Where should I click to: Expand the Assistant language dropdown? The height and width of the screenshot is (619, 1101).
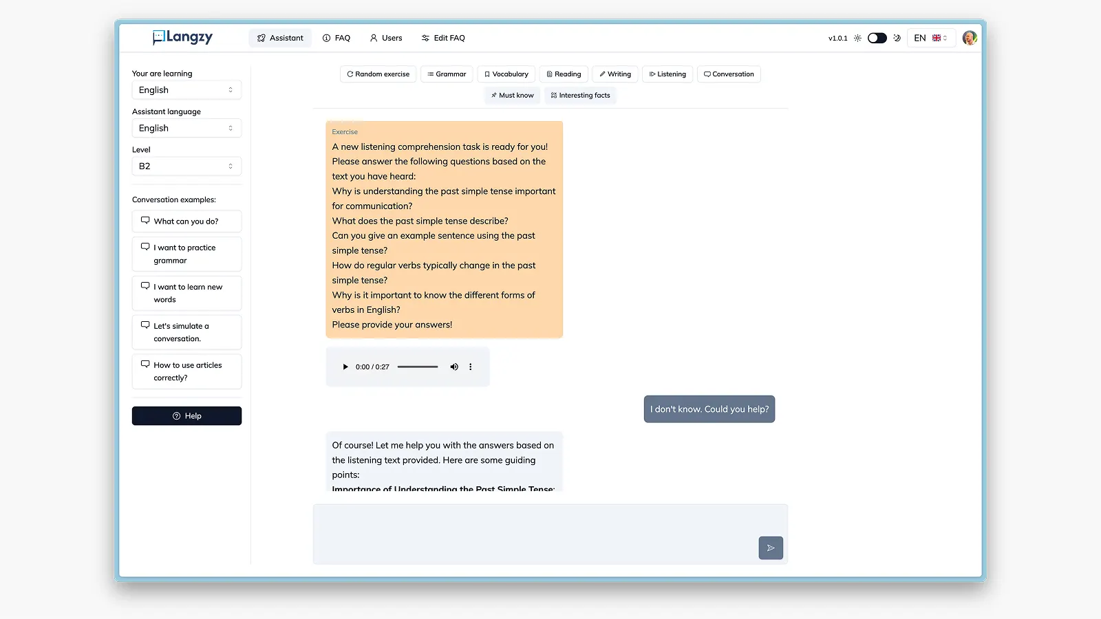(x=186, y=128)
